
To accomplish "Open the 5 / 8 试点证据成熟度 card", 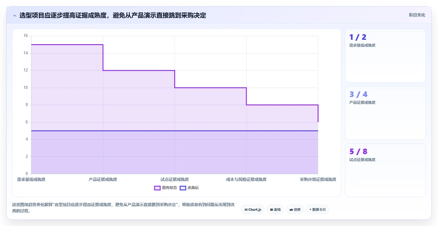I will click(385, 170).
